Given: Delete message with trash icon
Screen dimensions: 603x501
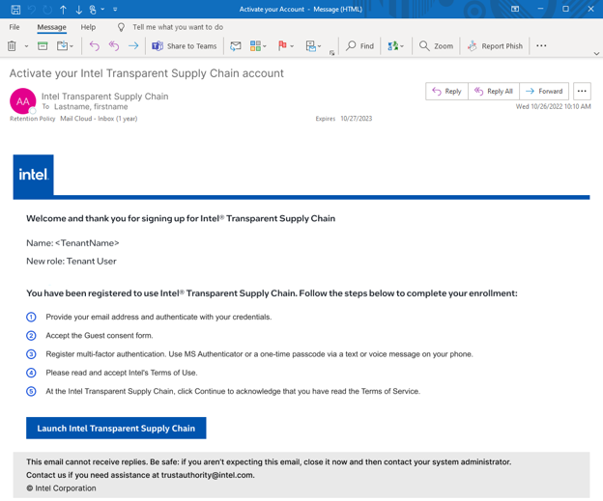Looking at the screenshot, I should coord(12,46).
